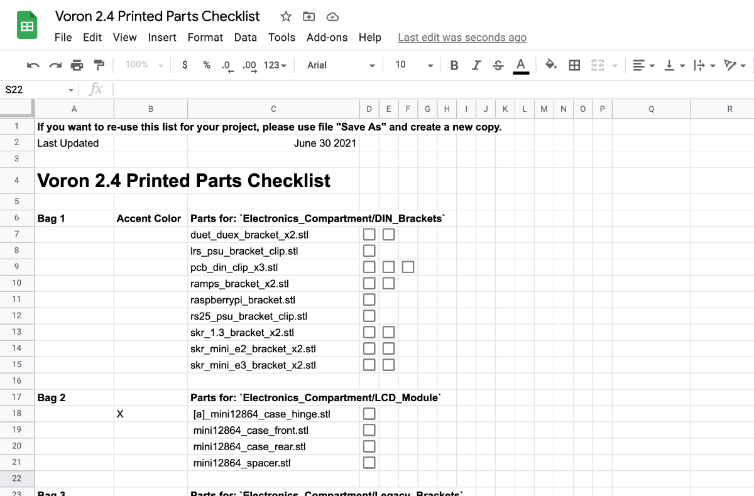Open the Help menu
Screen dimensions: 754x496
(x=370, y=38)
